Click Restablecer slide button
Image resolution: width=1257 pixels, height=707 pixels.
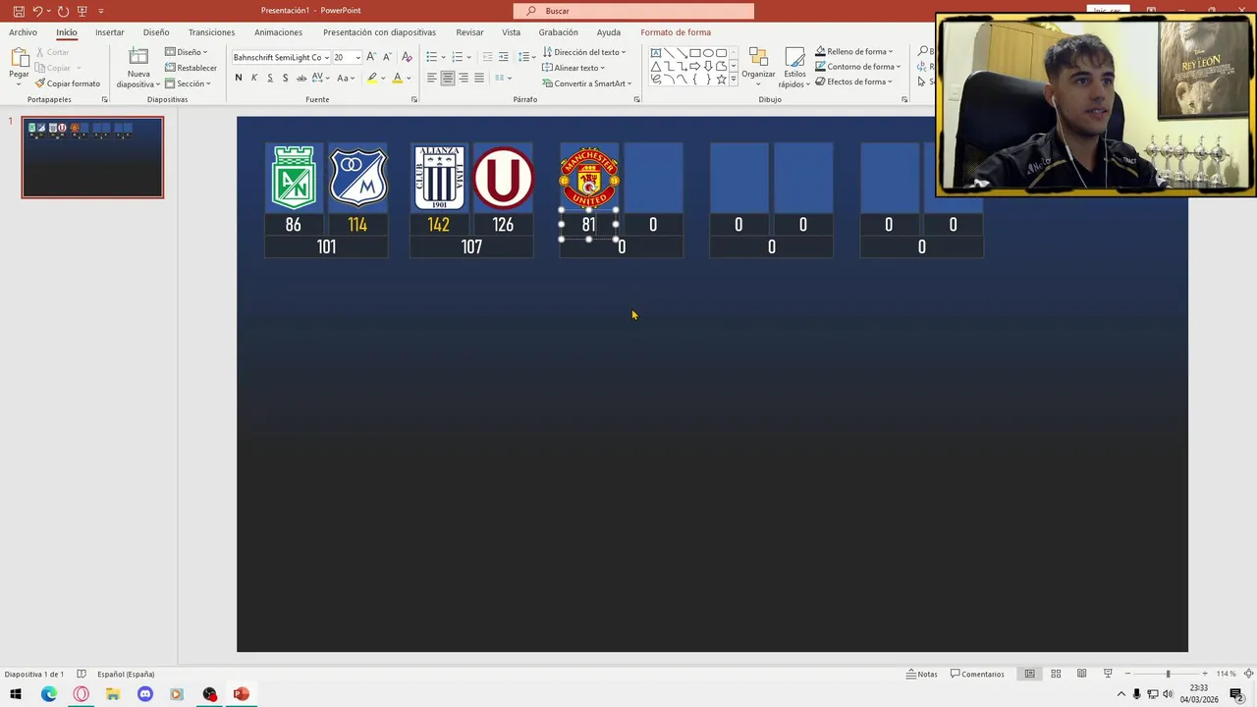191,68
